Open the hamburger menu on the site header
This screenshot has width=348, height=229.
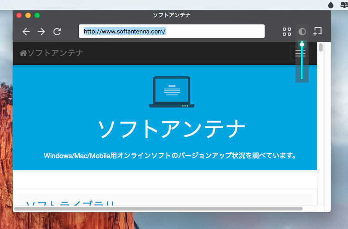click(x=300, y=53)
